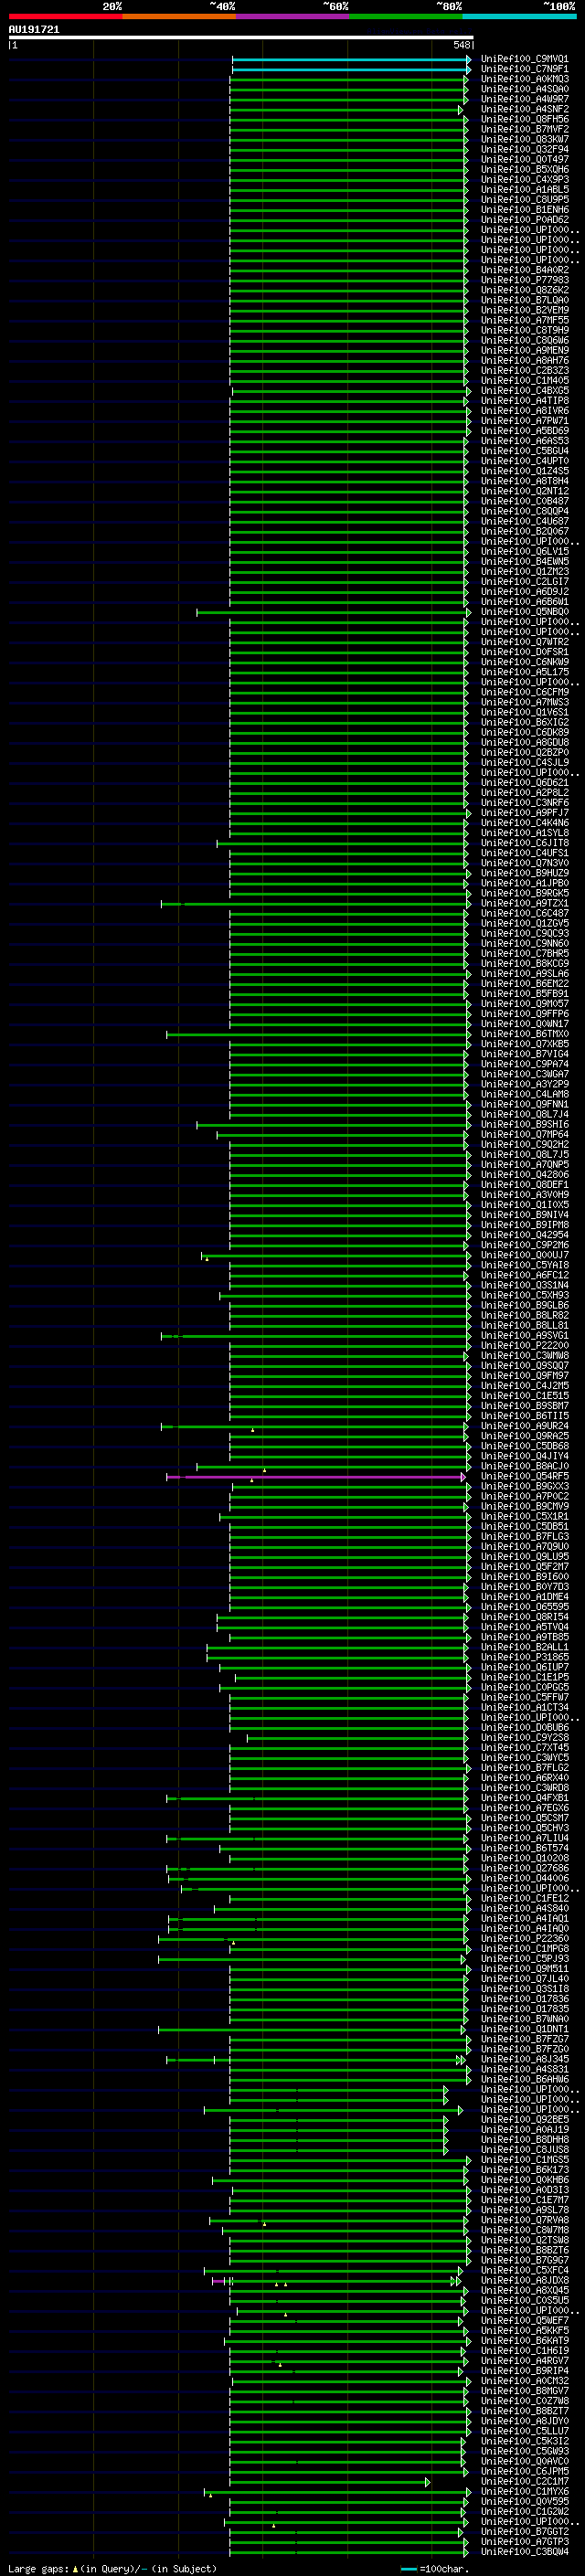
Task: Open UniRef100_C8T9H9 entry
Action: point(525,330)
